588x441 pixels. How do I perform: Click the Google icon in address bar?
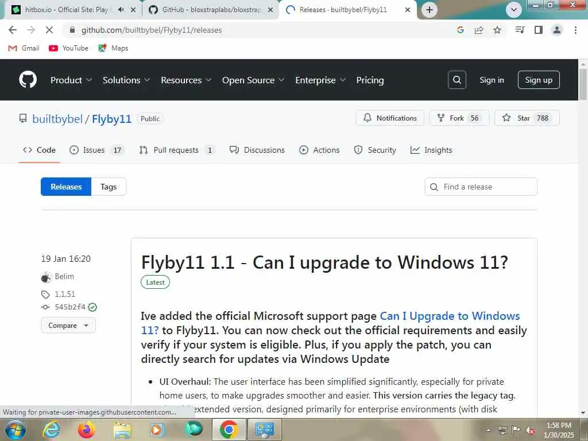coord(460,30)
